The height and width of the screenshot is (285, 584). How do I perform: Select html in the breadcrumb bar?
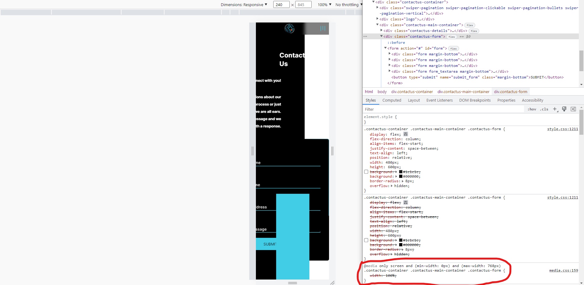point(369,92)
